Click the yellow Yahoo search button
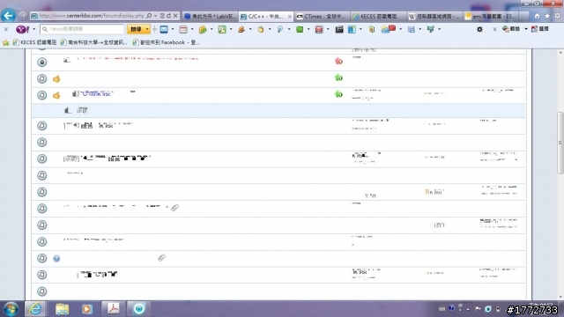The height and width of the screenshot is (317, 564). 136,29
